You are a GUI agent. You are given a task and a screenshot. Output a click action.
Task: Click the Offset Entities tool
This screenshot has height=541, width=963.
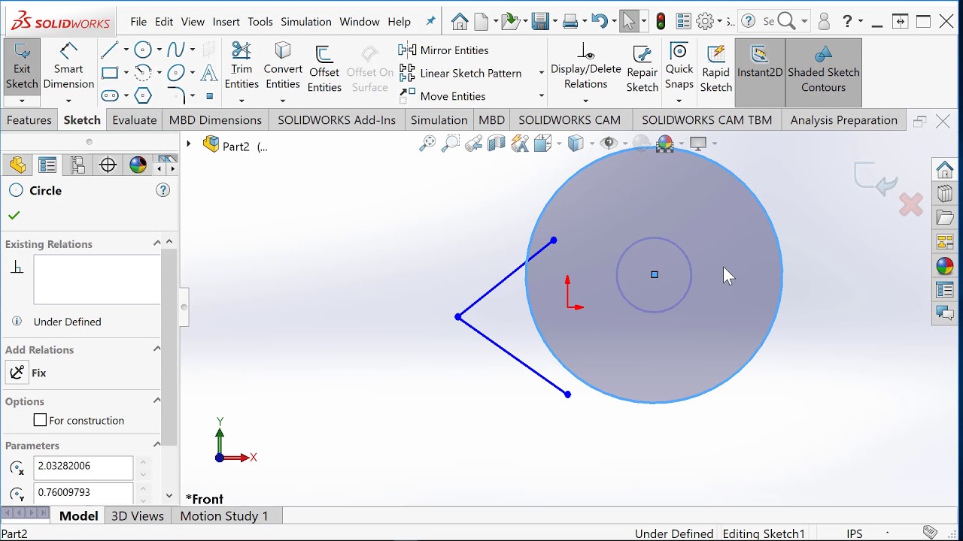point(324,69)
